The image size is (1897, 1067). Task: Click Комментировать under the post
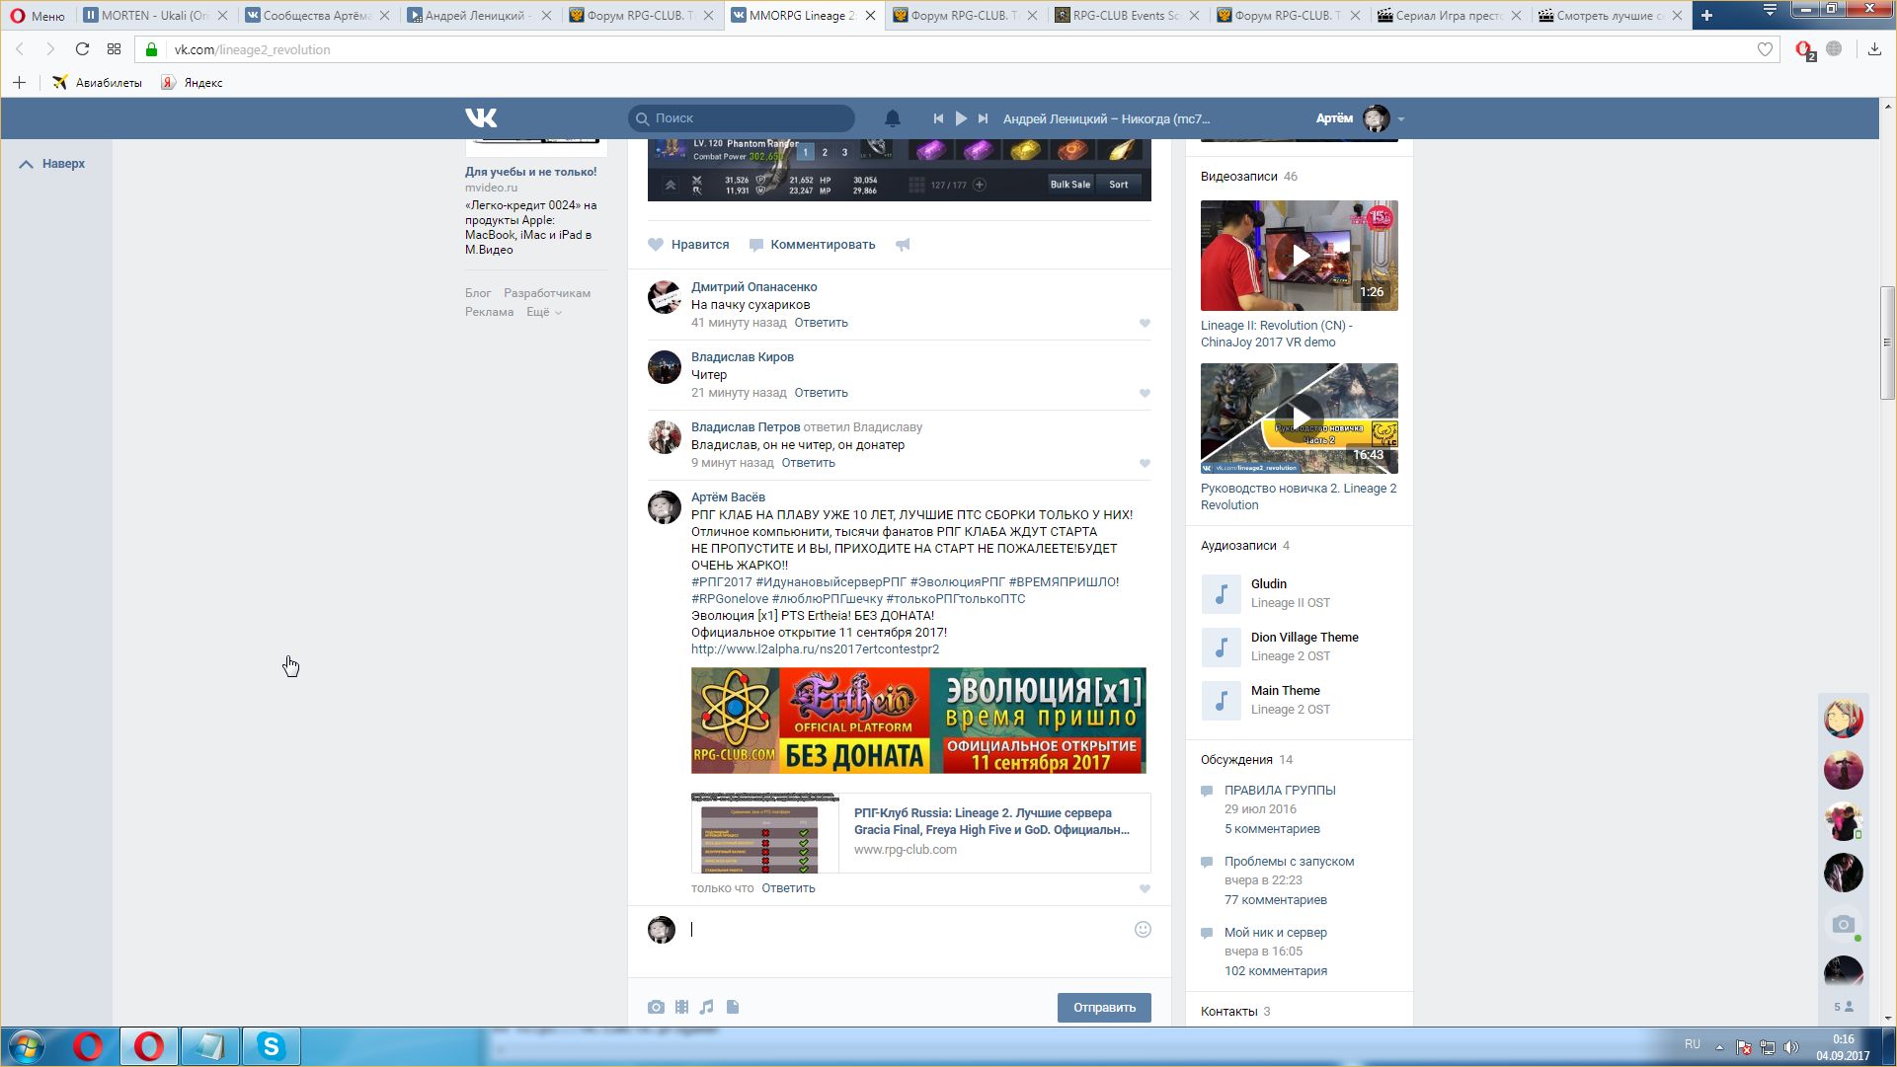click(812, 245)
